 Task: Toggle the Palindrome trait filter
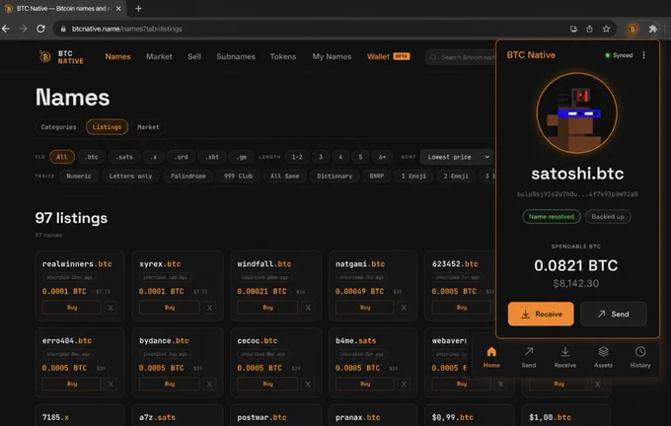[188, 177]
